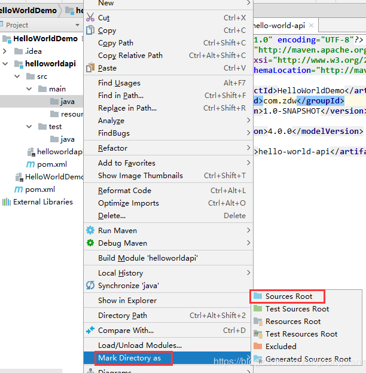Image resolution: width=366 pixels, height=373 pixels.
Task: Click the Run Maven gear icon
Action: pos(90,230)
